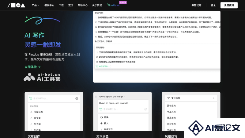The width and height of the screenshot is (245, 138).
Task: Click the style brush icon beside 变化风格
Action: tap(169, 98)
